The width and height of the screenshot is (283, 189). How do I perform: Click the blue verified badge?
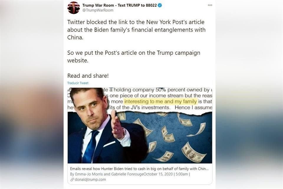point(160,5)
